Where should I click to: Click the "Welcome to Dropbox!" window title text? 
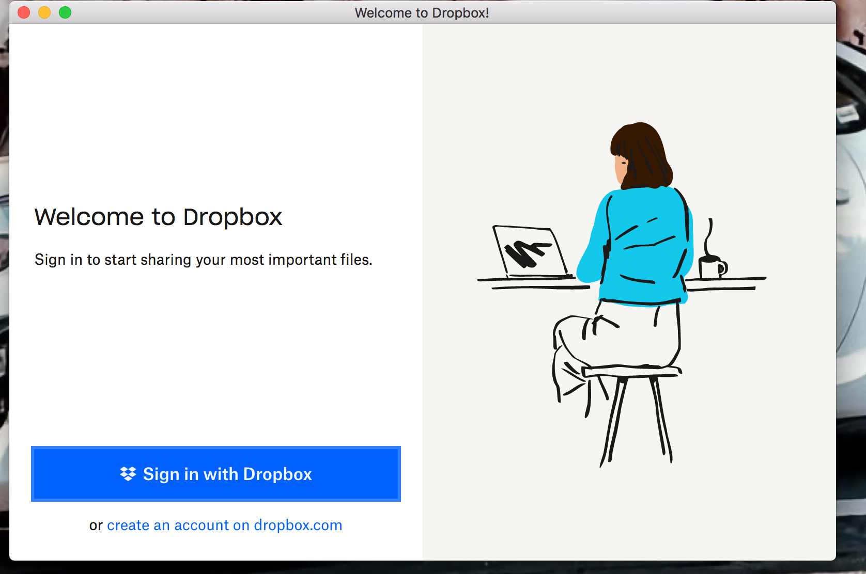click(422, 12)
